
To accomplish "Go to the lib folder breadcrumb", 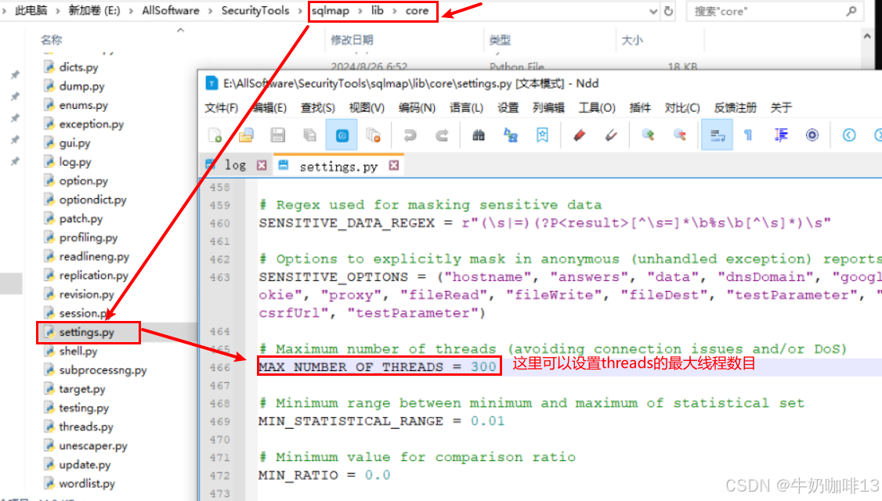I will 378,11.
